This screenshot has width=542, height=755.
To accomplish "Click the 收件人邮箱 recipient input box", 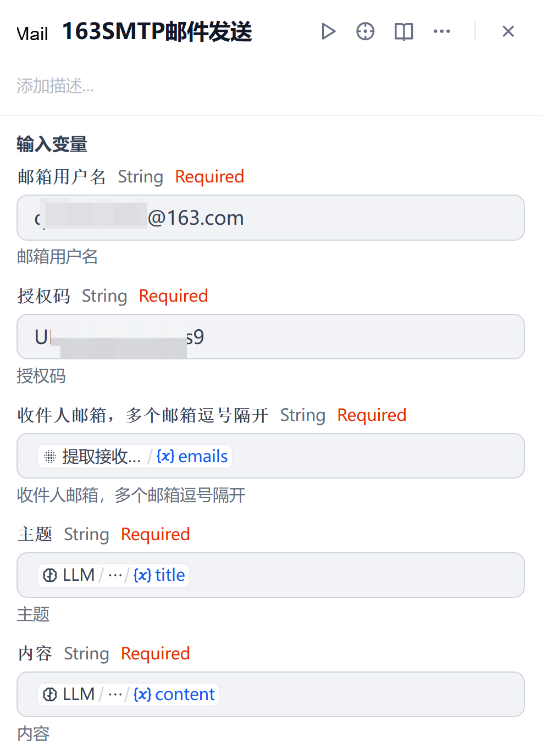I will 374,456.
